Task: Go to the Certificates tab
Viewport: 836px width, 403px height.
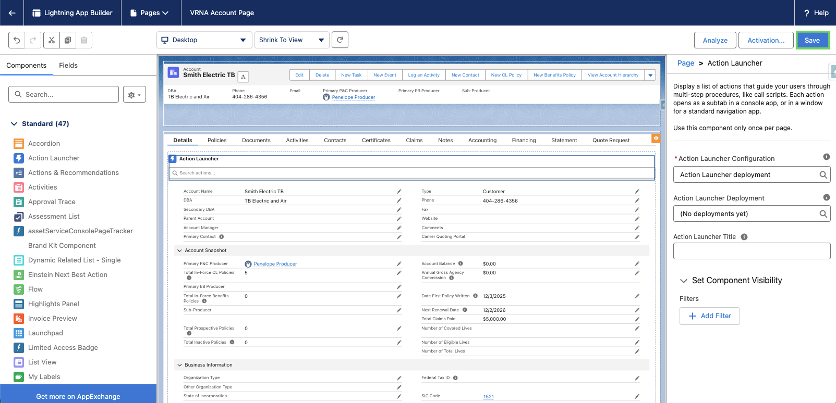Action: coord(376,140)
